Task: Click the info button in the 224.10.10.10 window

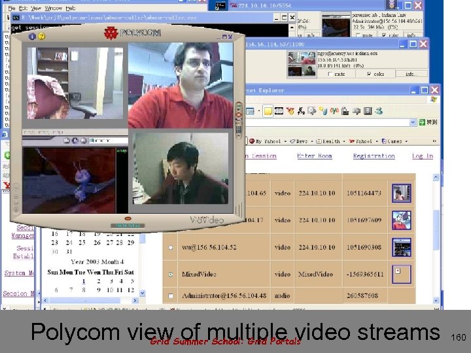Action: coord(412,35)
